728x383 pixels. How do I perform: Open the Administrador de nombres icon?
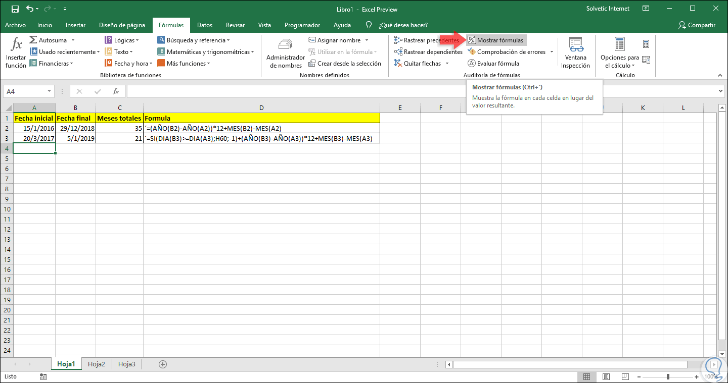pyautogui.click(x=286, y=45)
